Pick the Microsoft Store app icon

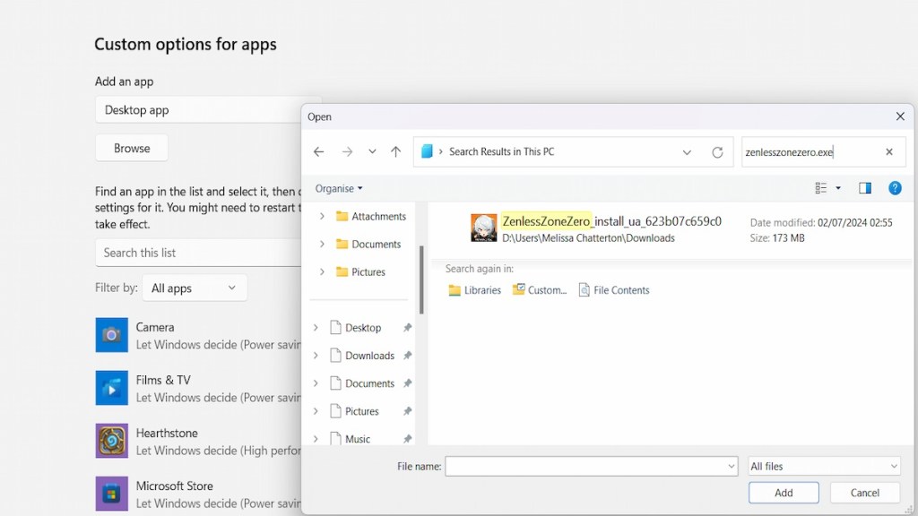[112, 494]
